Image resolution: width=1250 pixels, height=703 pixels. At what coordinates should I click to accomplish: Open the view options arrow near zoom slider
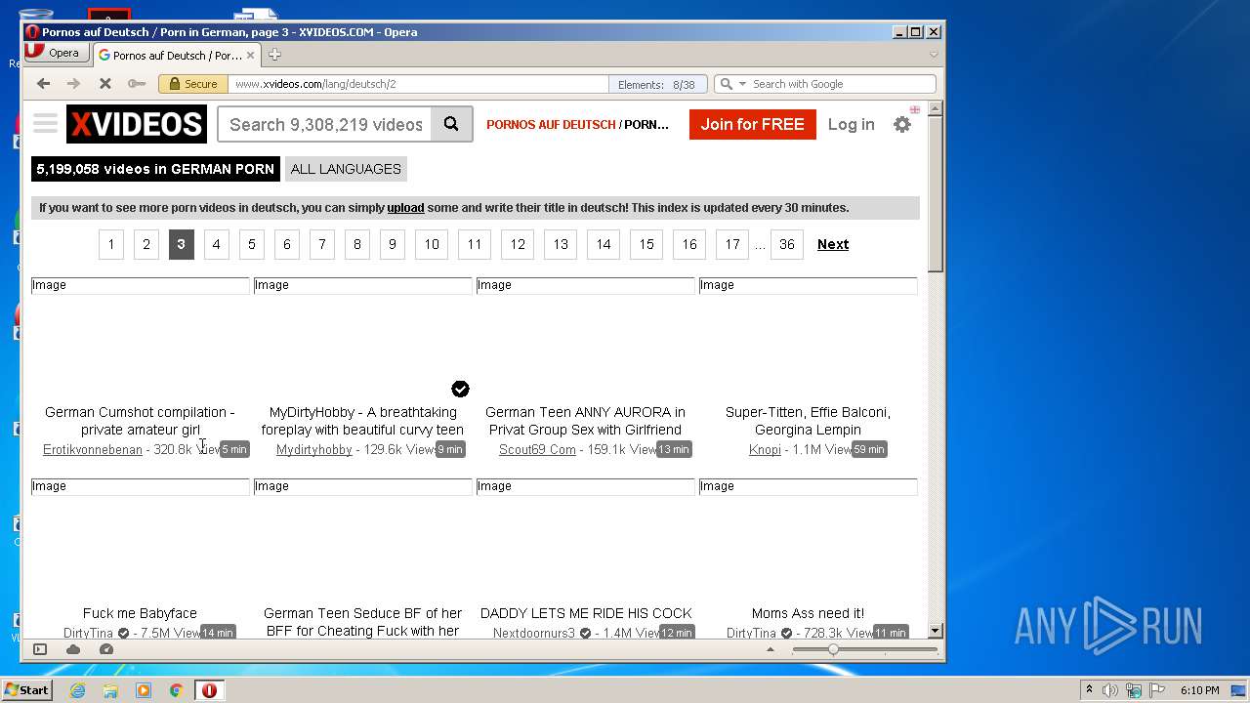tap(771, 649)
